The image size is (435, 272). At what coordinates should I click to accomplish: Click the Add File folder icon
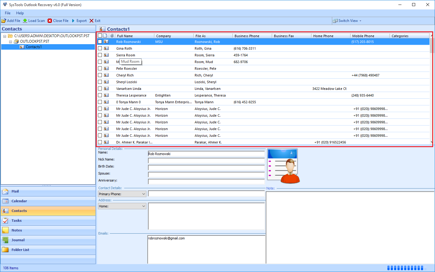pyautogui.click(x=4, y=21)
